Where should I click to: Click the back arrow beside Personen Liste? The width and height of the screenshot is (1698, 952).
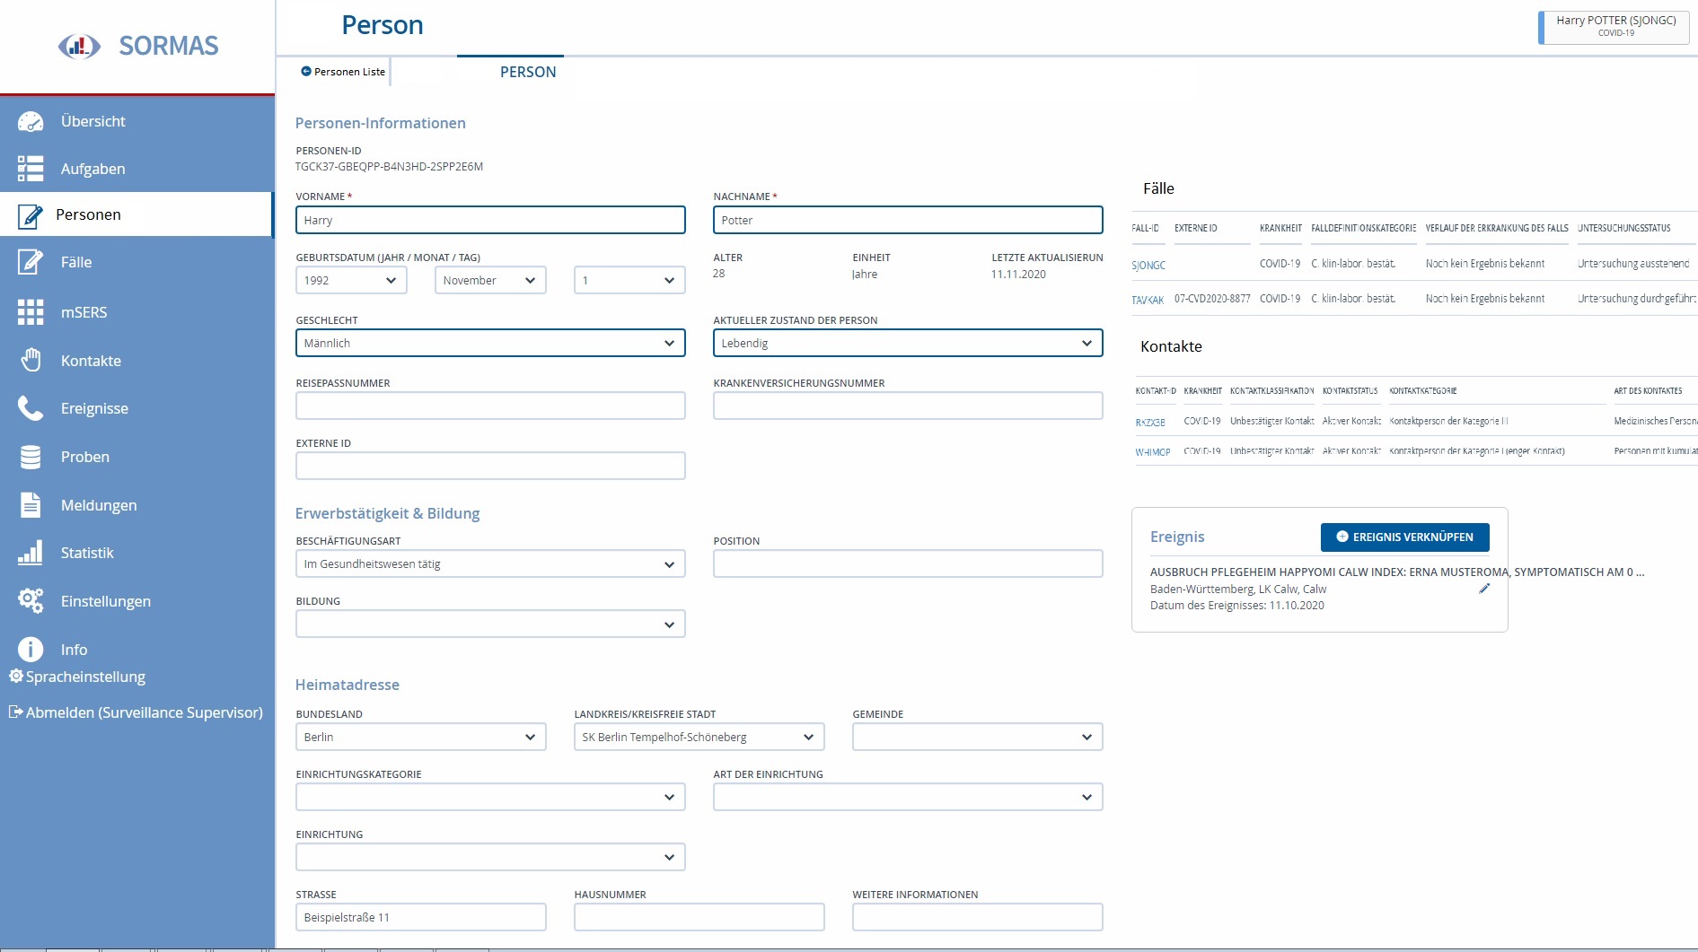click(x=306, y=71)
